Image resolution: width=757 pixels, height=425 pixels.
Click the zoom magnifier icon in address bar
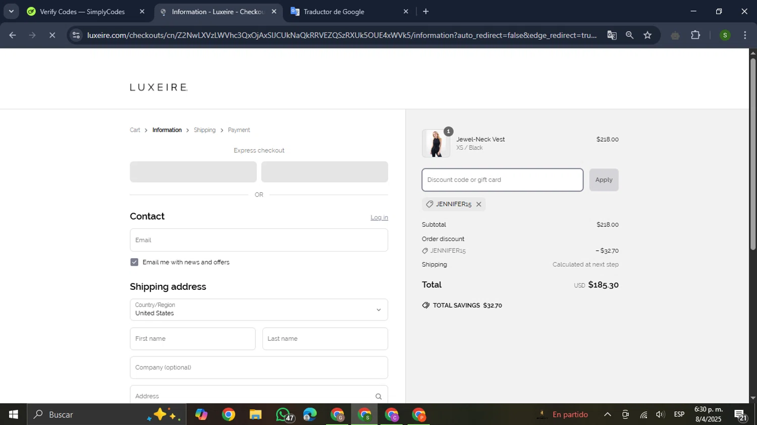pos(629,35)
